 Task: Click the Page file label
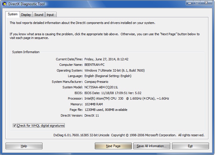tap(76, 110)
